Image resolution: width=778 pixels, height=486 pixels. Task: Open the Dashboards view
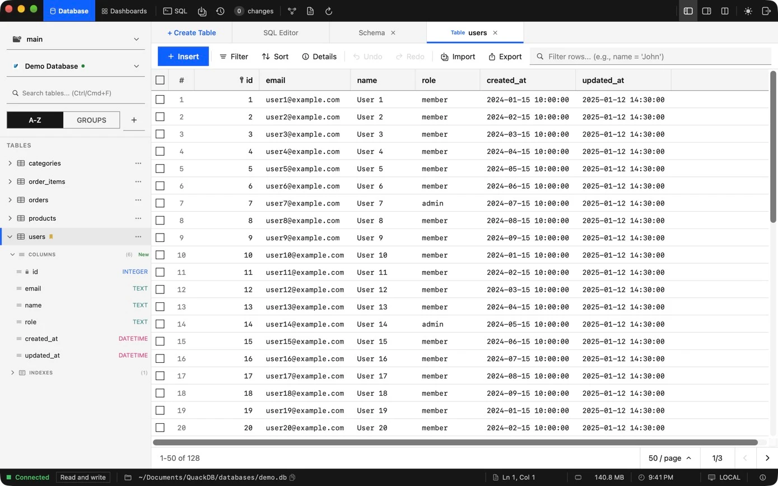point(124,11)
